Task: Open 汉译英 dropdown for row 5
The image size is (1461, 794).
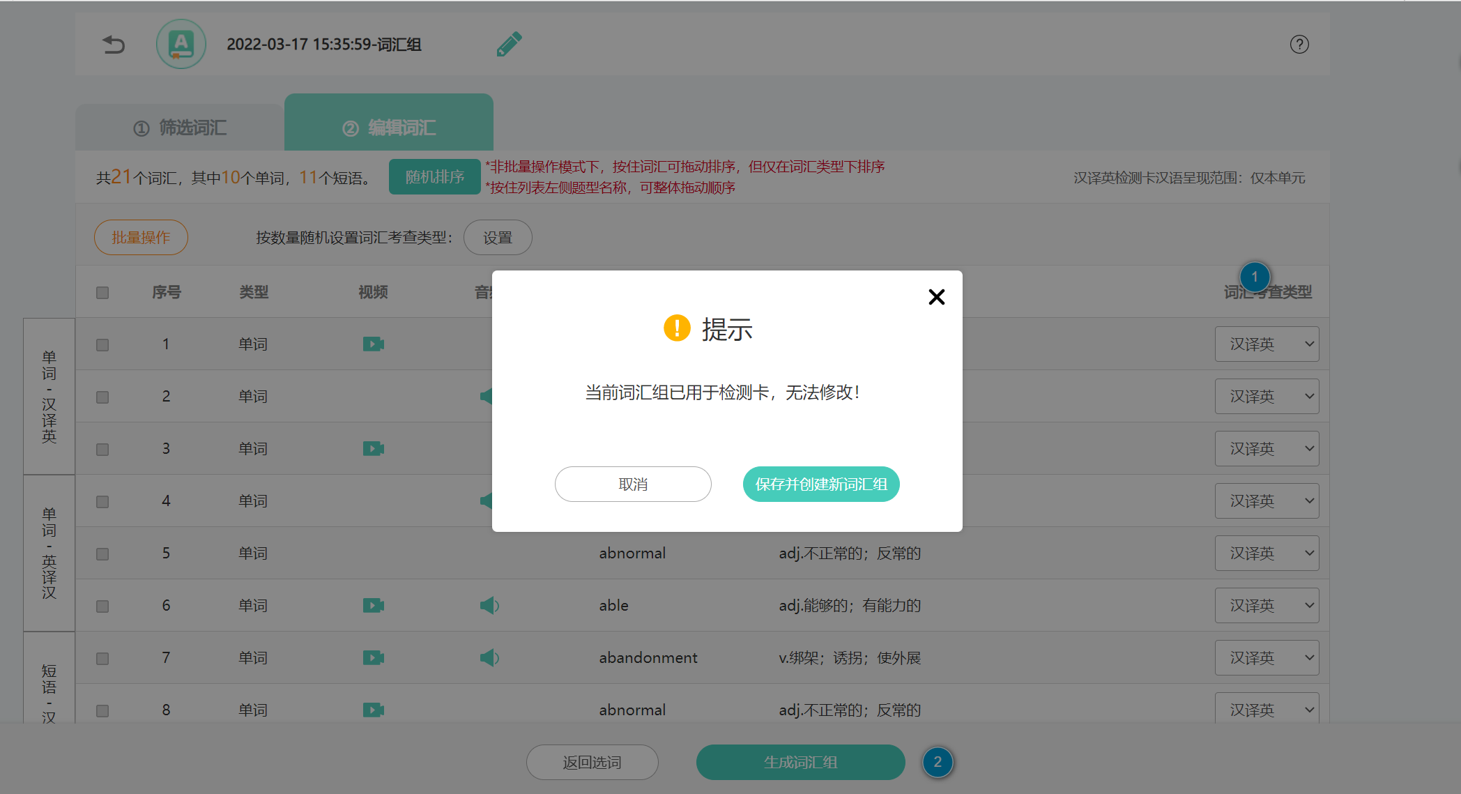Action: point(1267,553)
